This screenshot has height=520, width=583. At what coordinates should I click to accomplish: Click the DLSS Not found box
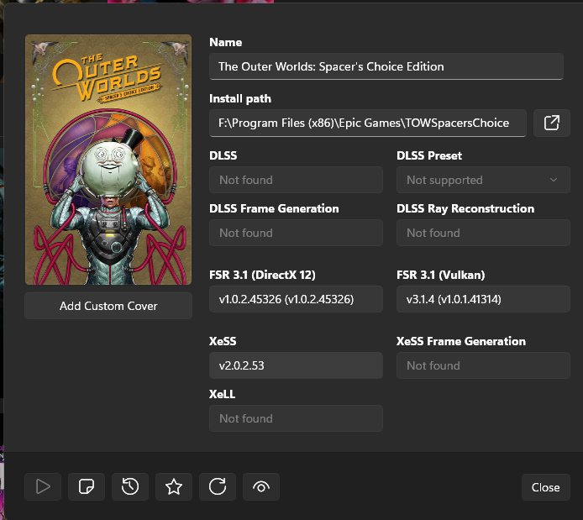(x=296, y=180)
